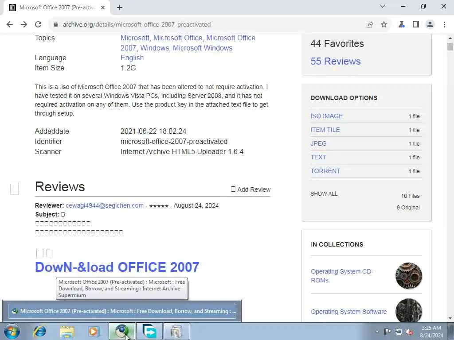The image size is (454, 340).
Task: Open the tab search chevron in the title bar
Action: (383, 6)
